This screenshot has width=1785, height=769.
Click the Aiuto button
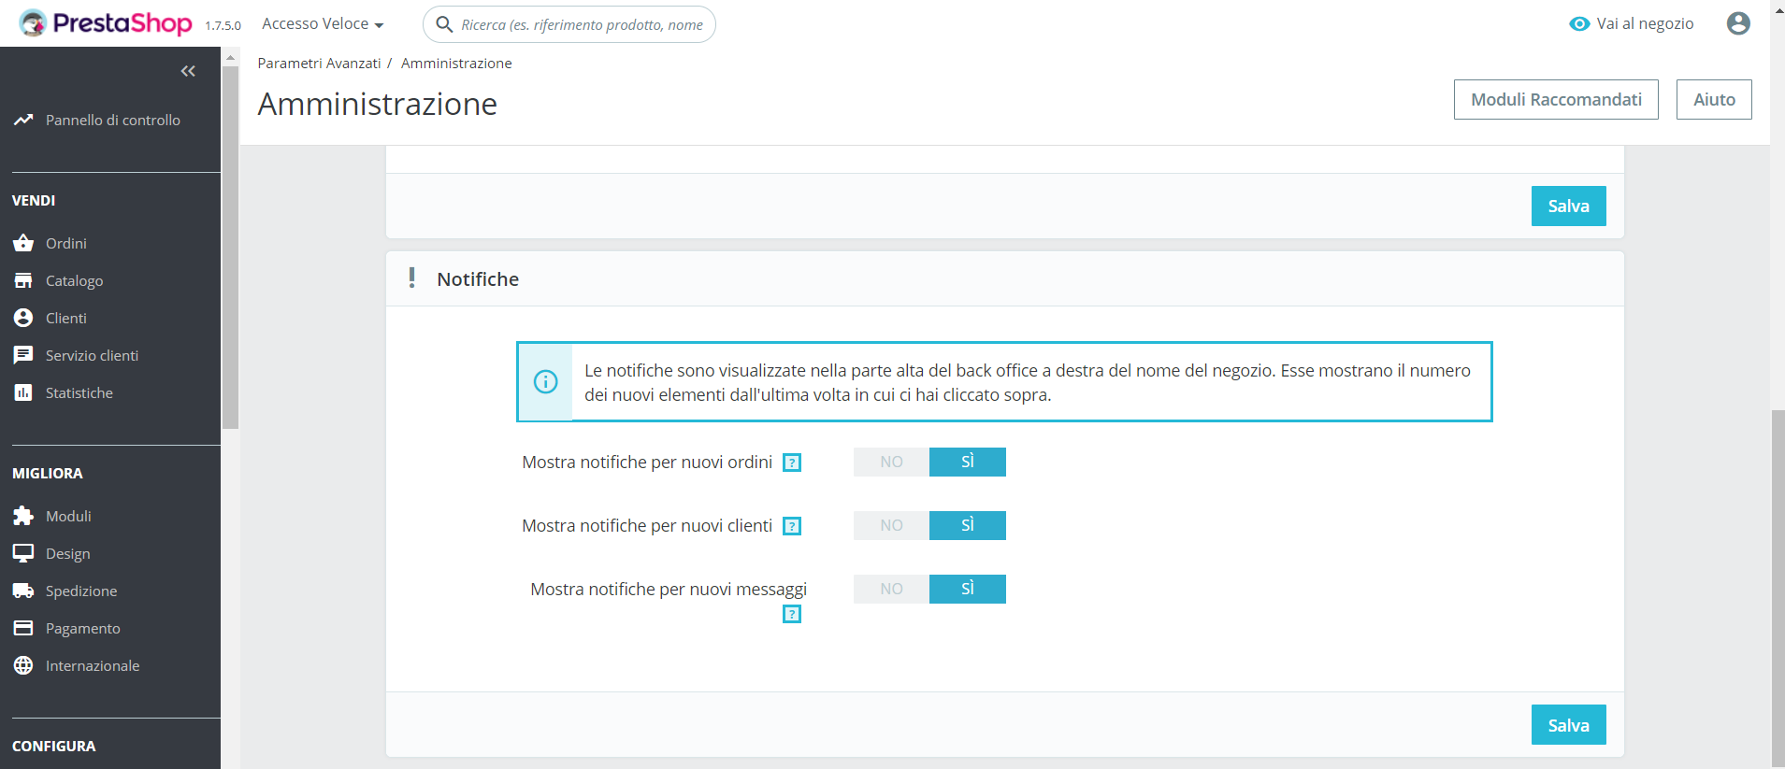point(1714,99)
